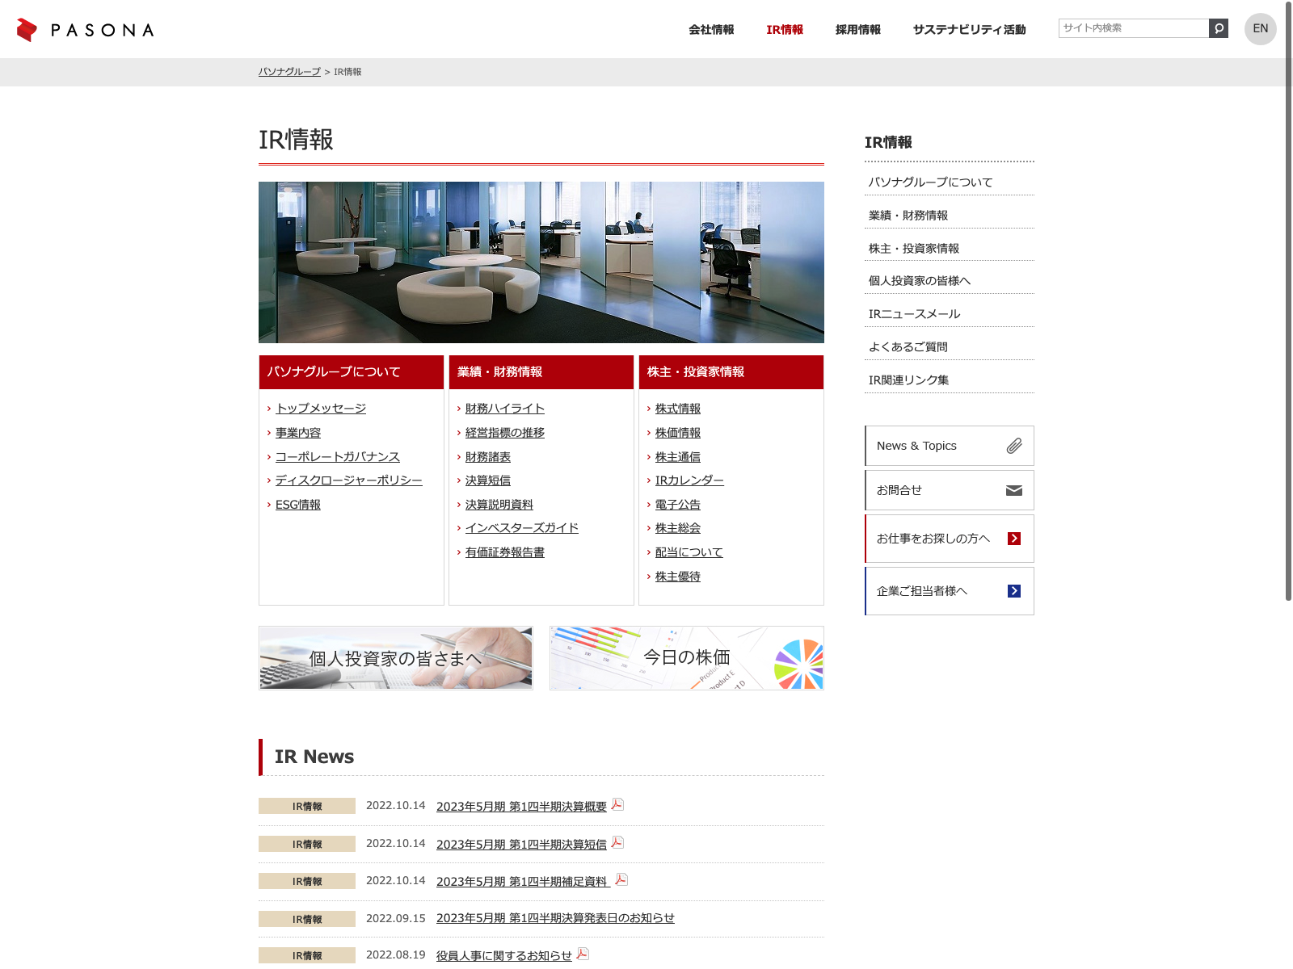Click the search magnifier icon

pyautogui.click(x=1218, y=28)
